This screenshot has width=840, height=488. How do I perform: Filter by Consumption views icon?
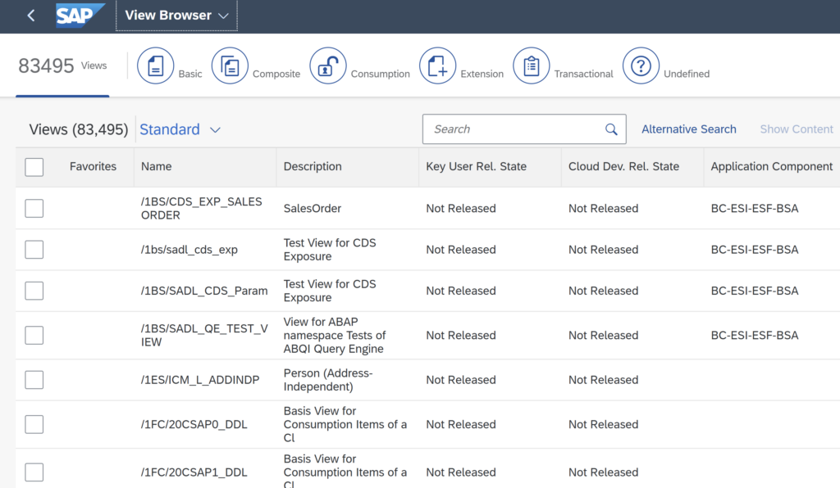(328, 66)
